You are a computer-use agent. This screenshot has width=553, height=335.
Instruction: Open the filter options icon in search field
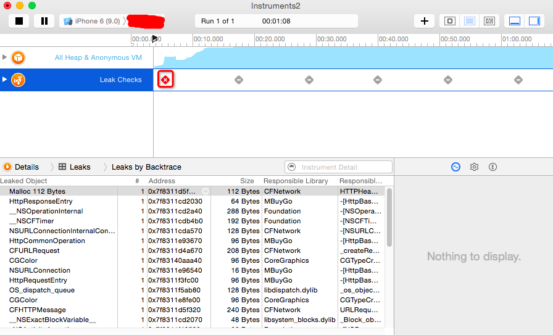(292, 167)
